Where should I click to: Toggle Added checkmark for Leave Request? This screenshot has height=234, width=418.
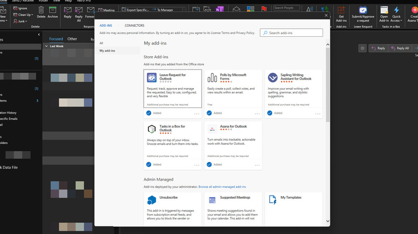coord(149,113)
